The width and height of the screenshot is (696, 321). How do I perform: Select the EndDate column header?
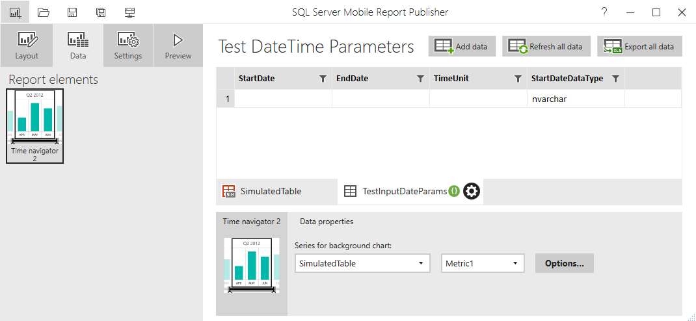pos(381,79)
